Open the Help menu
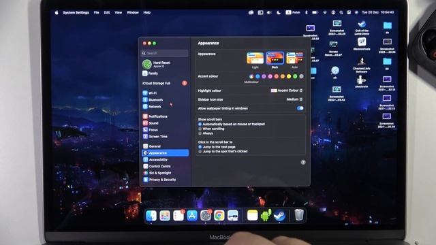This screenshot has height=245, width=436. click(x=147, y=12)
